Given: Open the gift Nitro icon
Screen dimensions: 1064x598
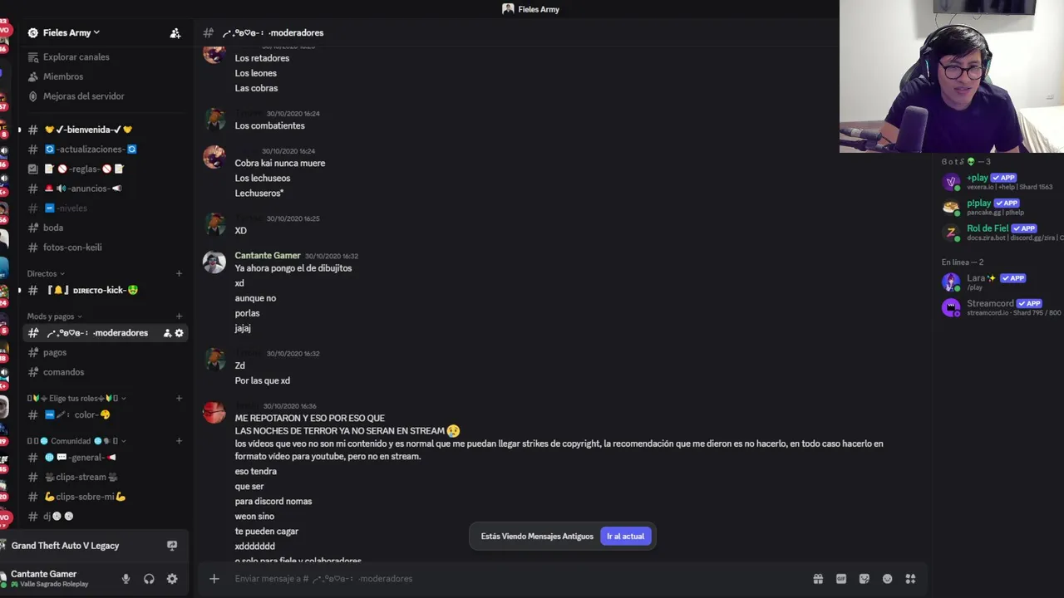Looking at the screenshot, I should point(818,579).
